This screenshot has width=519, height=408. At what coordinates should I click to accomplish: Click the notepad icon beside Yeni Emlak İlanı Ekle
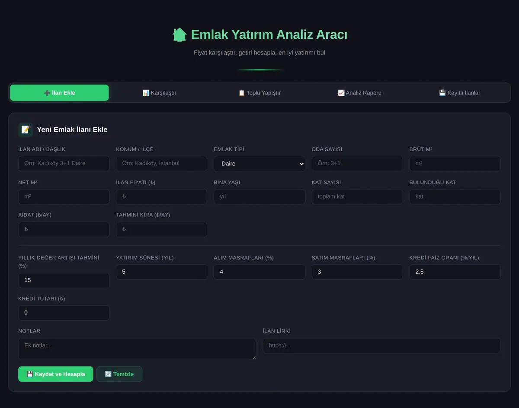click(x=26, y=130)
